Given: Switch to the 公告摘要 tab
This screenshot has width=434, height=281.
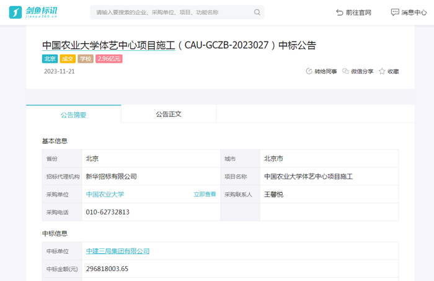Looking at the screenshot, I should [x=74, y=114].
